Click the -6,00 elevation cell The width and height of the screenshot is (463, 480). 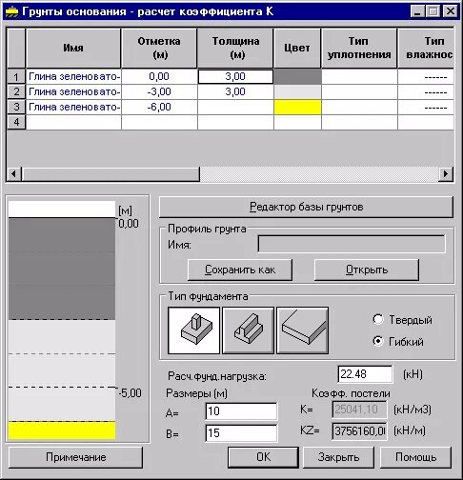click(159, 107)
